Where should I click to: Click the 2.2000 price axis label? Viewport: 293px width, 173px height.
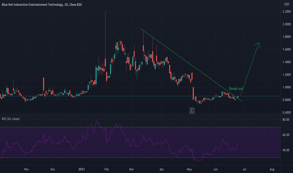click(286, 12)
